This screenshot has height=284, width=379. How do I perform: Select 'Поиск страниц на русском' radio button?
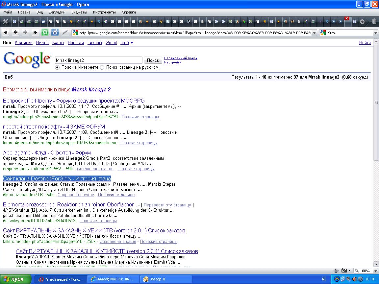click(102, 67)
